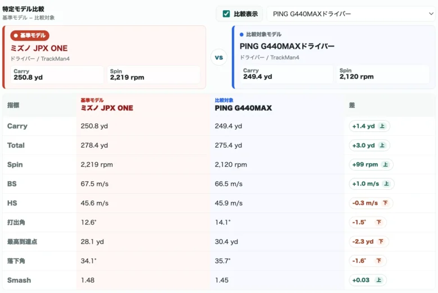Click the 指標 column header
This screenshot has height=293, width=438.
(x=13, y=106)
